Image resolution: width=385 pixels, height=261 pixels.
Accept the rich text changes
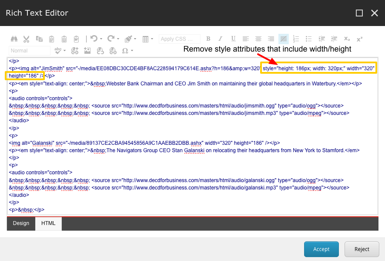[321, 249]
